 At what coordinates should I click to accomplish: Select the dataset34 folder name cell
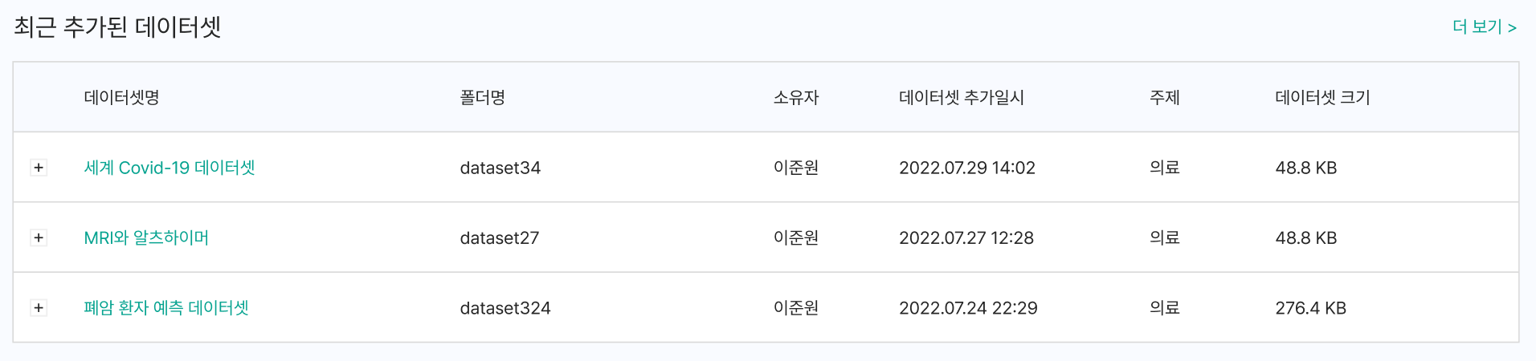(500, 168)
